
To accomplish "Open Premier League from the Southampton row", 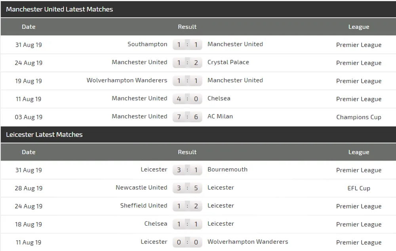I will click(x=359, y=44).
